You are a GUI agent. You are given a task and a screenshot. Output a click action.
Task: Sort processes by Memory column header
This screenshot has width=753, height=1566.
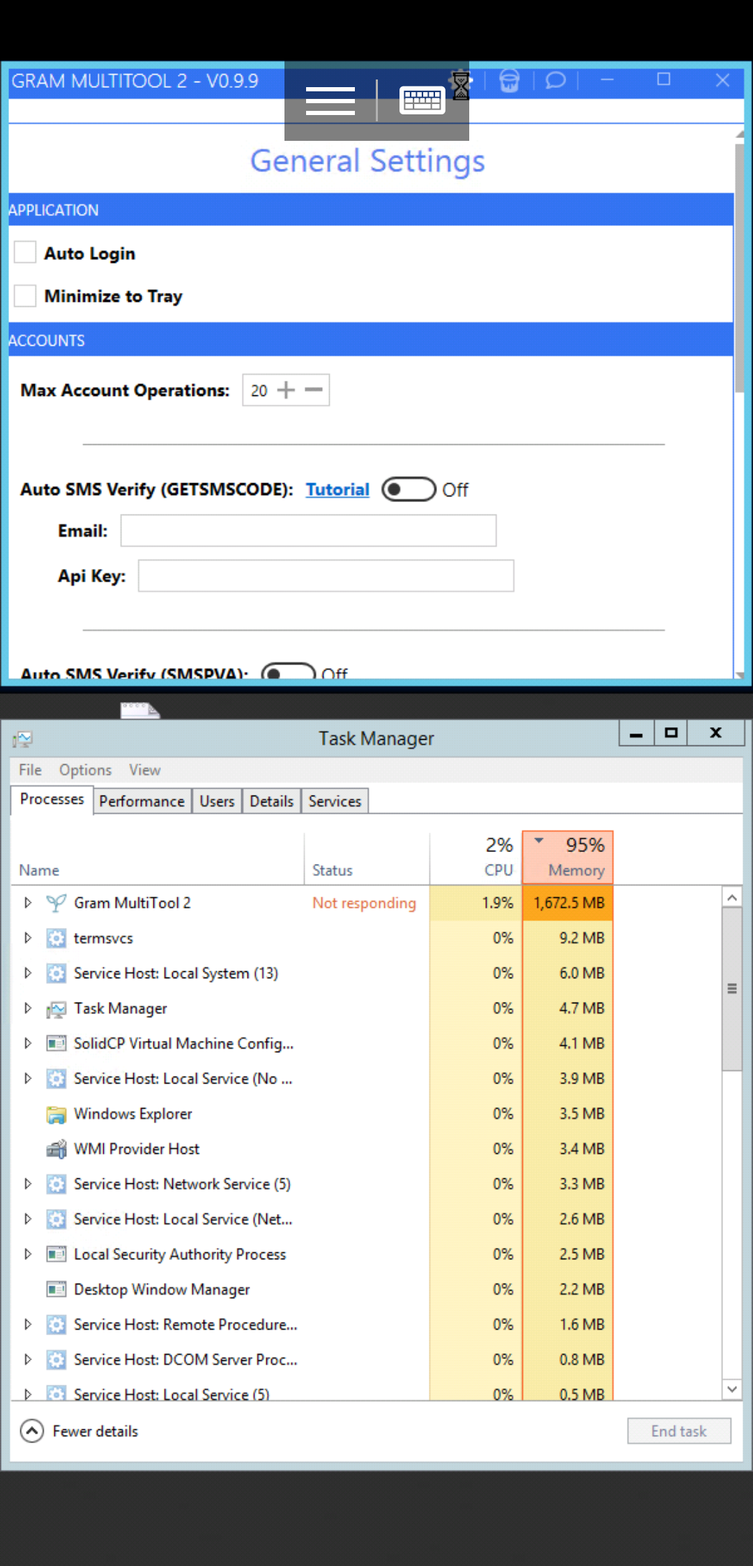(568, 857)
